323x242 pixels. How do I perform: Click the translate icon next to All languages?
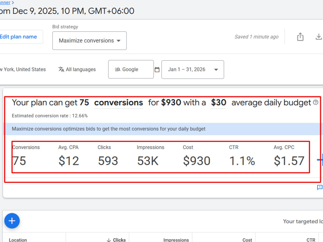click(61, 70)
